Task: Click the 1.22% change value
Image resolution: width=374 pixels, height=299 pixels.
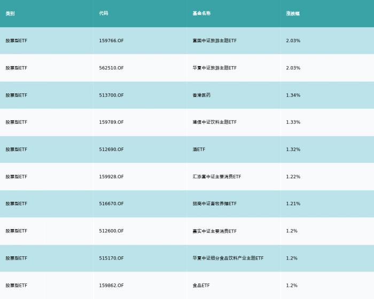Action: pos(293,177)
